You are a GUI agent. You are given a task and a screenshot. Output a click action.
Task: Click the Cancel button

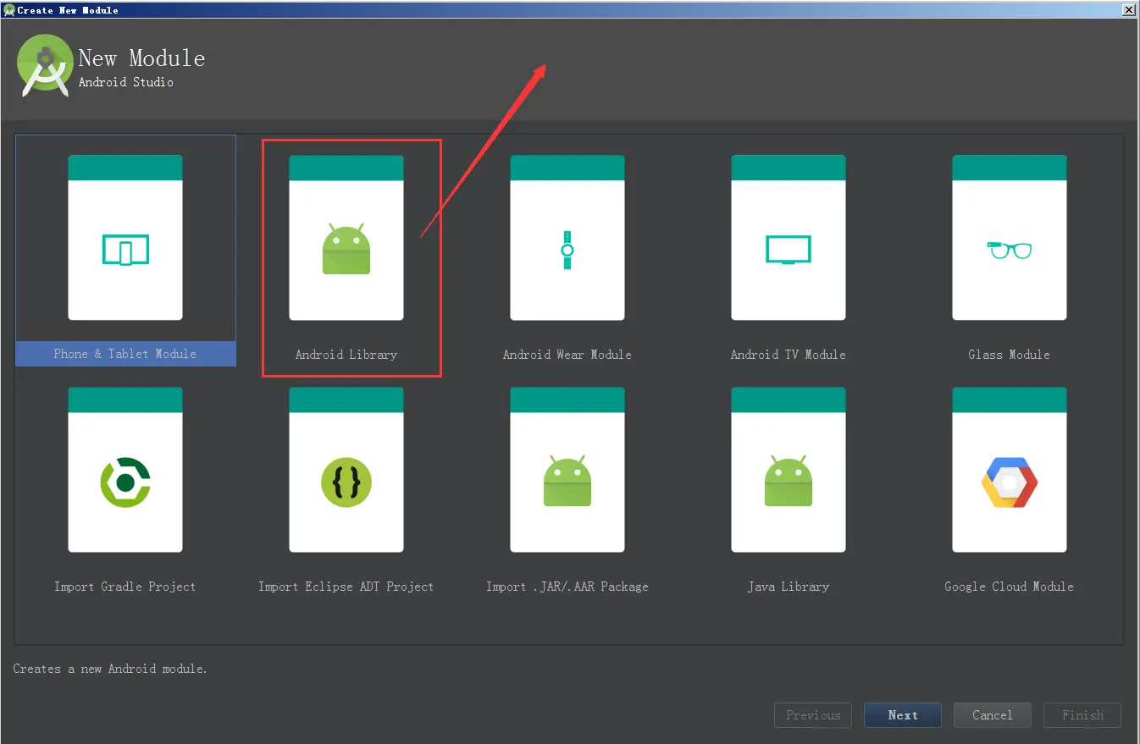coord(993,715)
